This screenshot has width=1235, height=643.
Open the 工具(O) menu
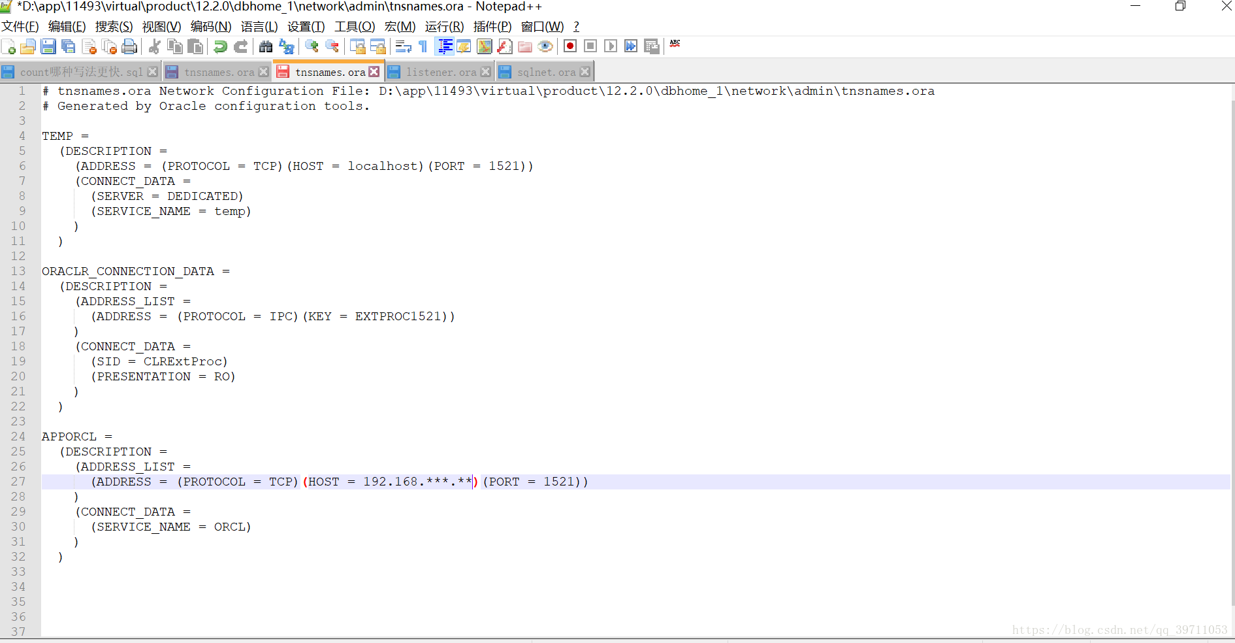pos(355,27)
